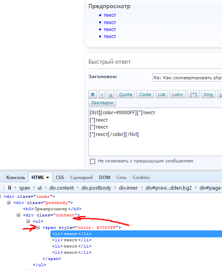
Task: Select the li breadcrumb element
Action: click(10, 188)
